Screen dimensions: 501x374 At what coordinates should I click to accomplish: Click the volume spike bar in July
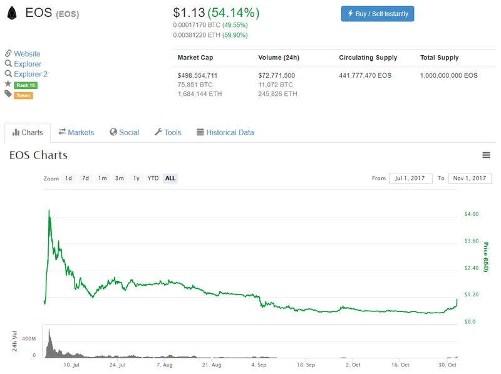coord(49,343)
